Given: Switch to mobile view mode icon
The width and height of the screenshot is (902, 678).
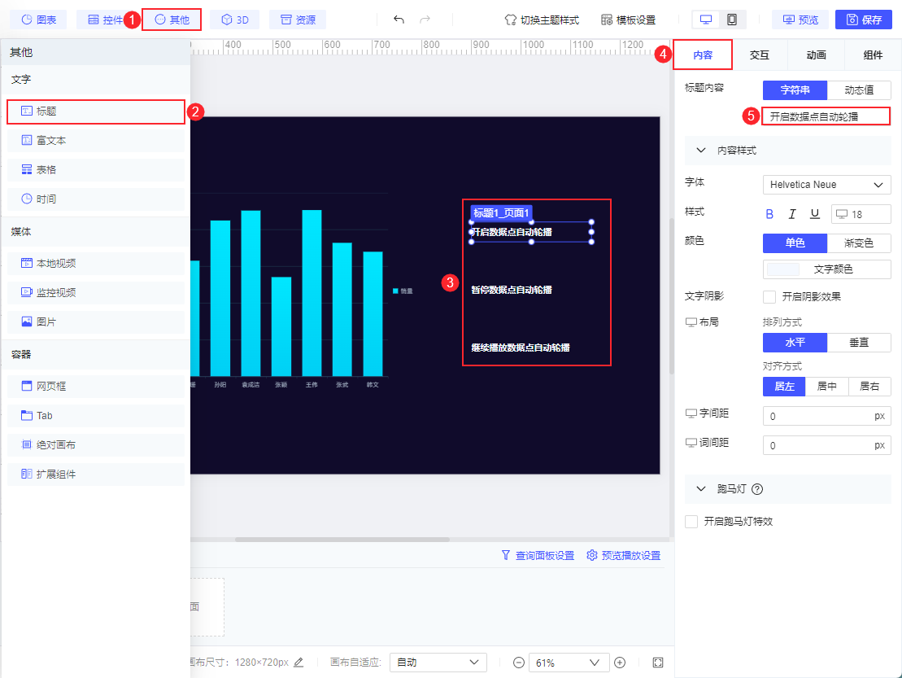Looking at the screenshot, I should pyautogui.click(x=732, y=20).
